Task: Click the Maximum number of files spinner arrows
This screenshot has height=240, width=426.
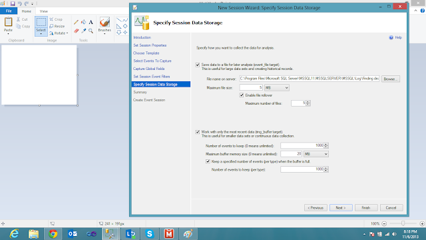Action: tap(308, 103)
